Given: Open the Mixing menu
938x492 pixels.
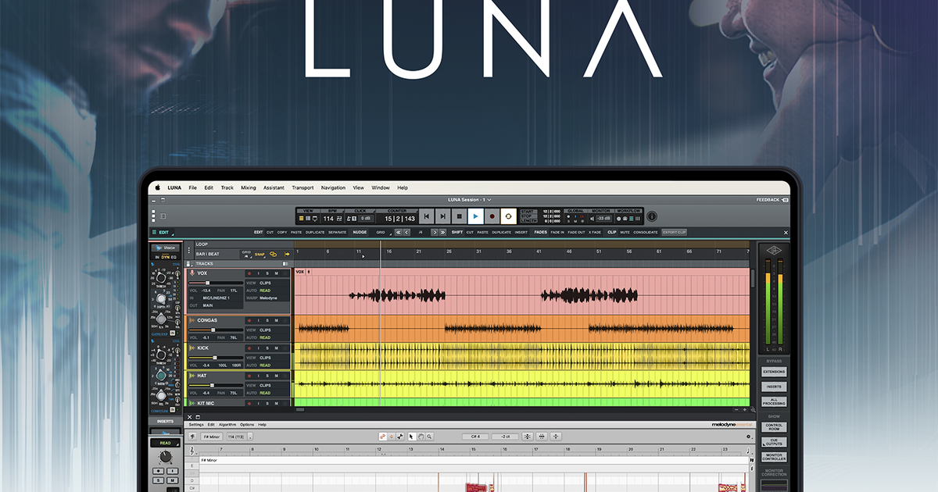Looking at the screenshot, I should pyautogui.click(x=249, y=188).
